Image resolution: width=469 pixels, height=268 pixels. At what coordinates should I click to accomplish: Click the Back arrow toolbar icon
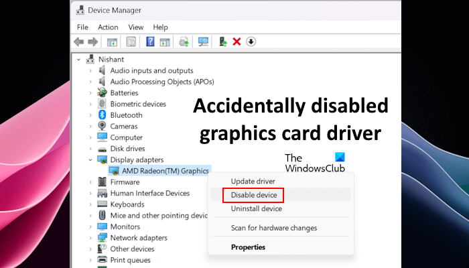pos(78,42)
